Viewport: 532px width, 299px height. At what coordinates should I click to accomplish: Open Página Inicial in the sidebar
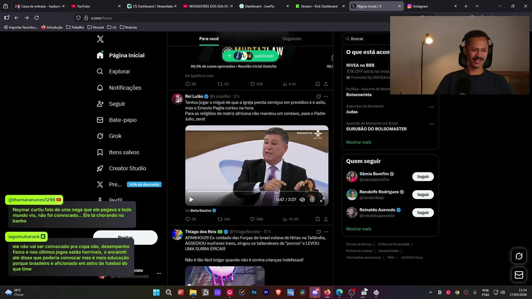pyautogui.click(x=121, y=55)
